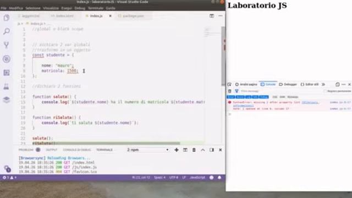Toggle the Log console filter
The height and width of the screenshot is (198, 352).
click(248, 97)
